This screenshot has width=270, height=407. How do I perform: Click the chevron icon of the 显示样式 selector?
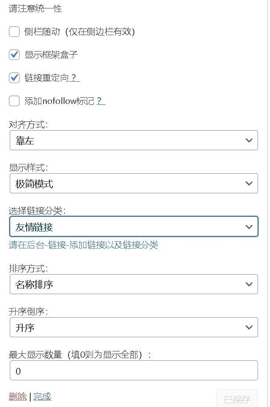(250, 183)
